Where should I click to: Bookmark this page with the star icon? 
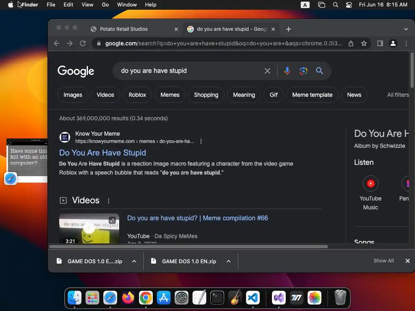pos(364,43)
